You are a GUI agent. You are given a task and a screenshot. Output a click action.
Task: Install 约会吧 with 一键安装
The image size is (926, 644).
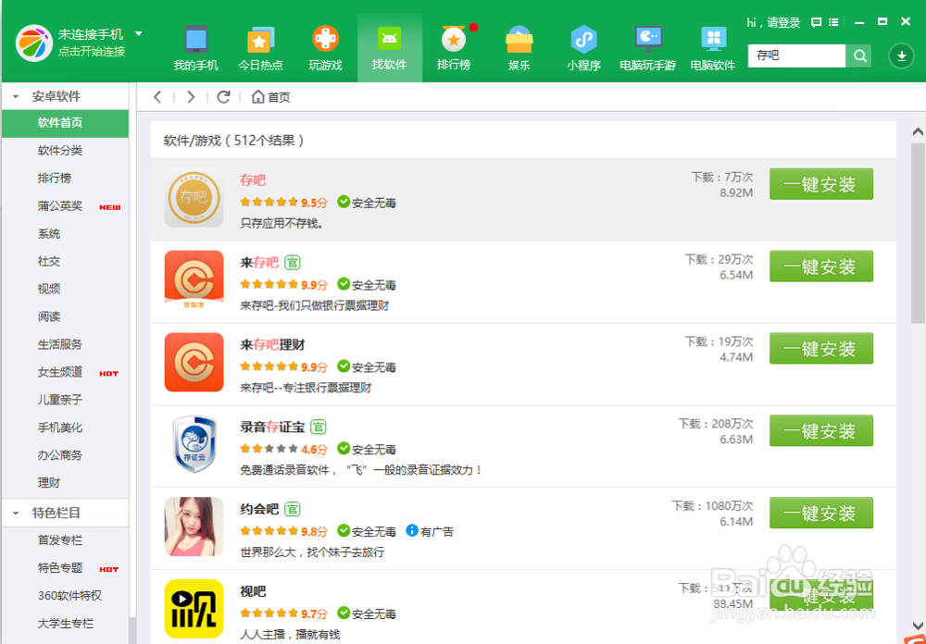[820, 513]
